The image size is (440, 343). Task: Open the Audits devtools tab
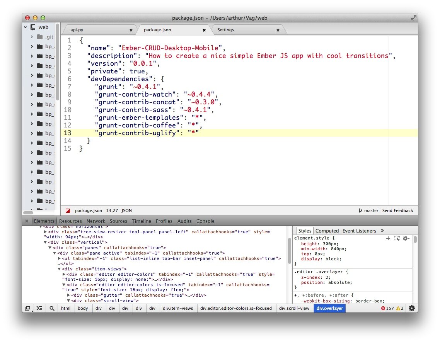point(184,221)
